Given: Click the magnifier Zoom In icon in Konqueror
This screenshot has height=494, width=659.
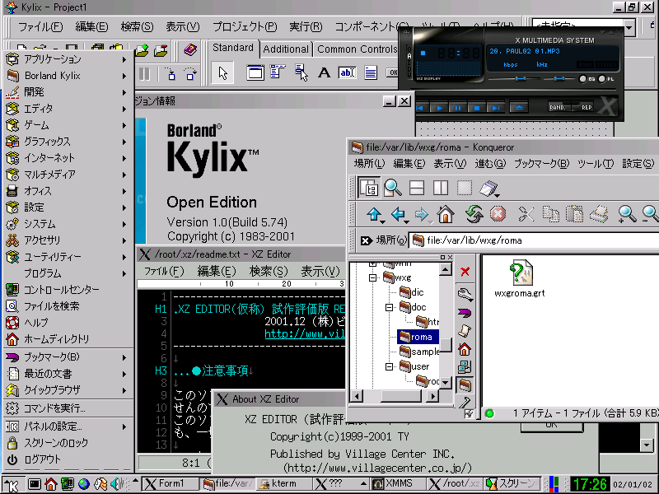Looking at the screenshot, I should pyautogui.click(x=627, y=215).
